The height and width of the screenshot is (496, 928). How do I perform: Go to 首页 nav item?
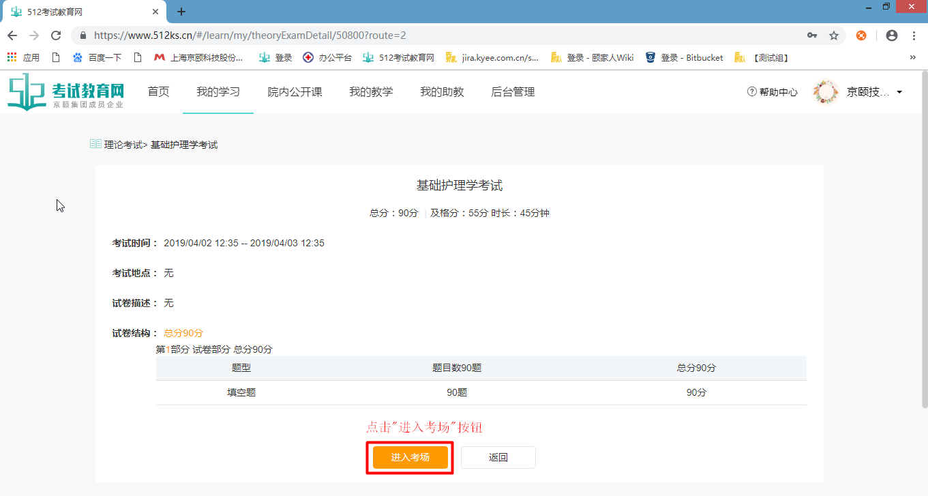(x=158, y=92)
